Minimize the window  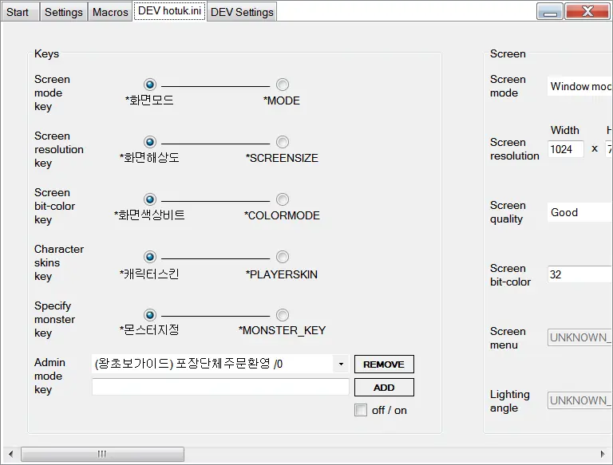(x=550, y=11)
